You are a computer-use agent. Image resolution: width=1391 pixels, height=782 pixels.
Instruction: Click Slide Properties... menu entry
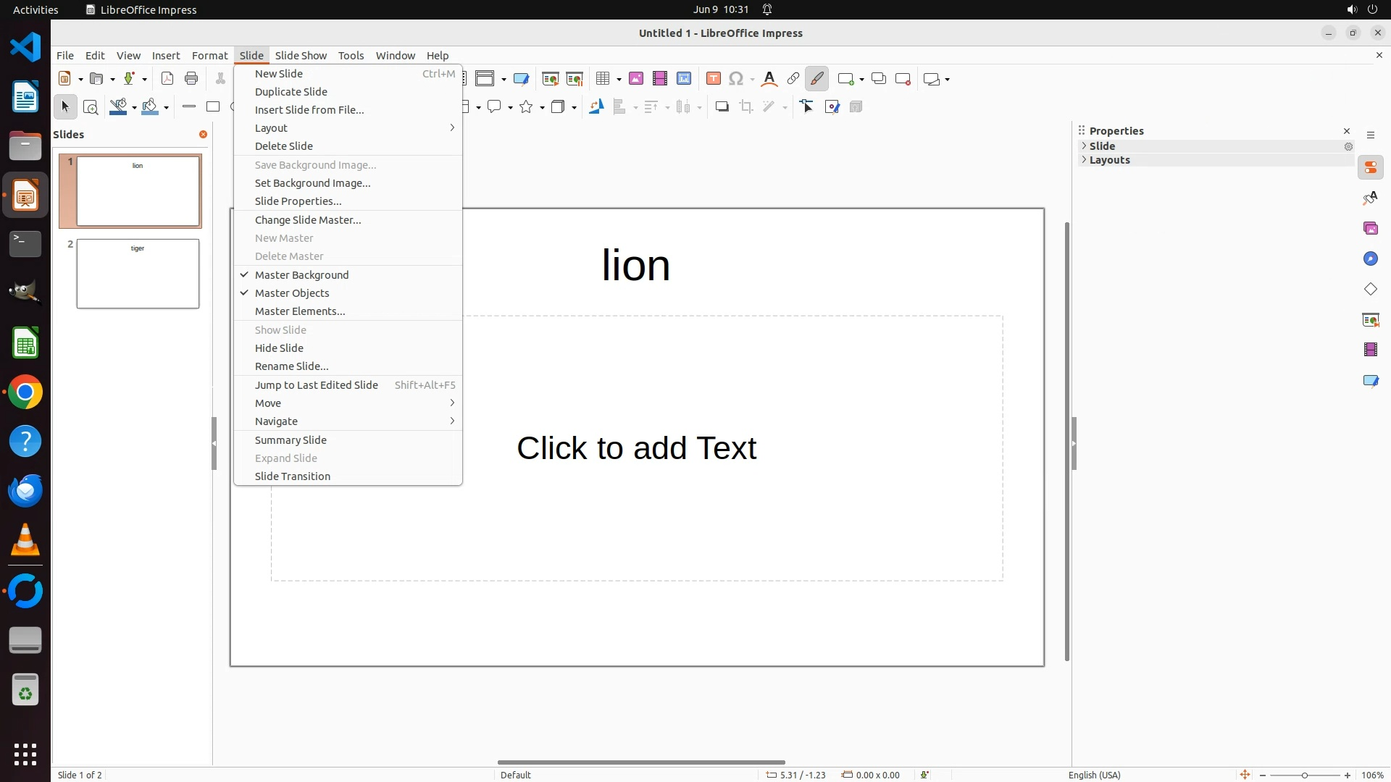298,201
